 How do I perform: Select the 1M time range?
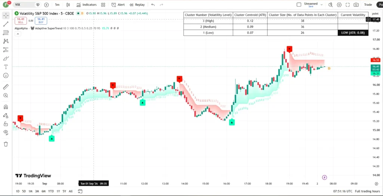(30, 191)
